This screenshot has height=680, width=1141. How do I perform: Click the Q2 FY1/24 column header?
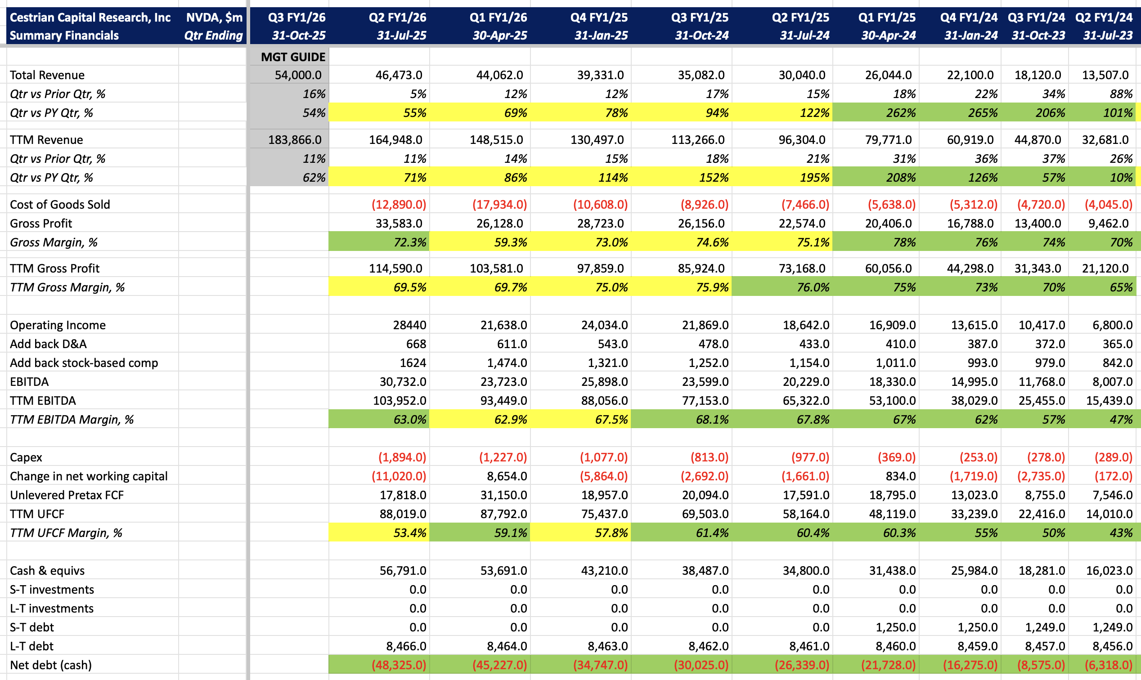(1103, 18)
